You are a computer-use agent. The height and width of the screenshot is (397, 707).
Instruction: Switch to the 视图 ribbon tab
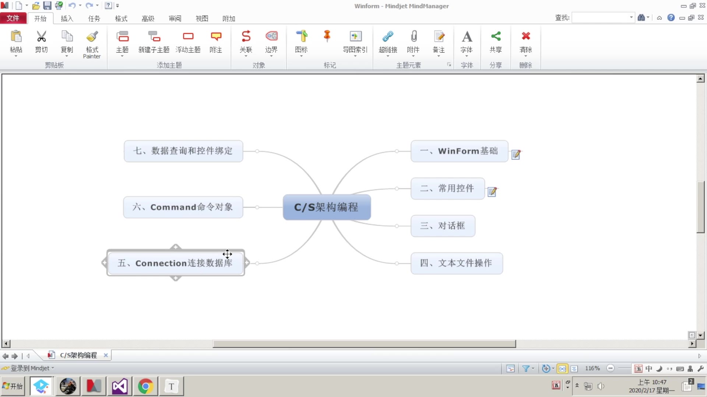[x=201, y=18]
